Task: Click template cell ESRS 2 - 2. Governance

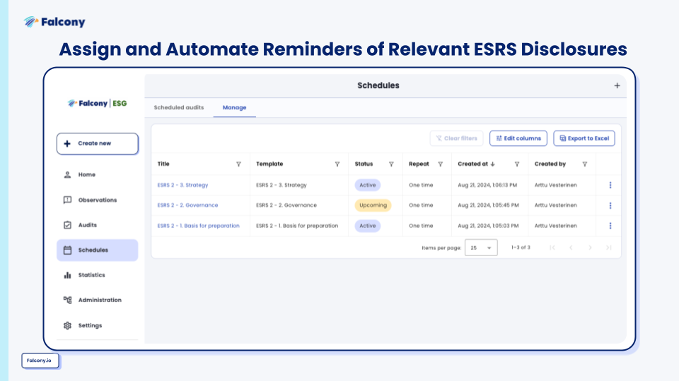Action: (x=286, y=205)
